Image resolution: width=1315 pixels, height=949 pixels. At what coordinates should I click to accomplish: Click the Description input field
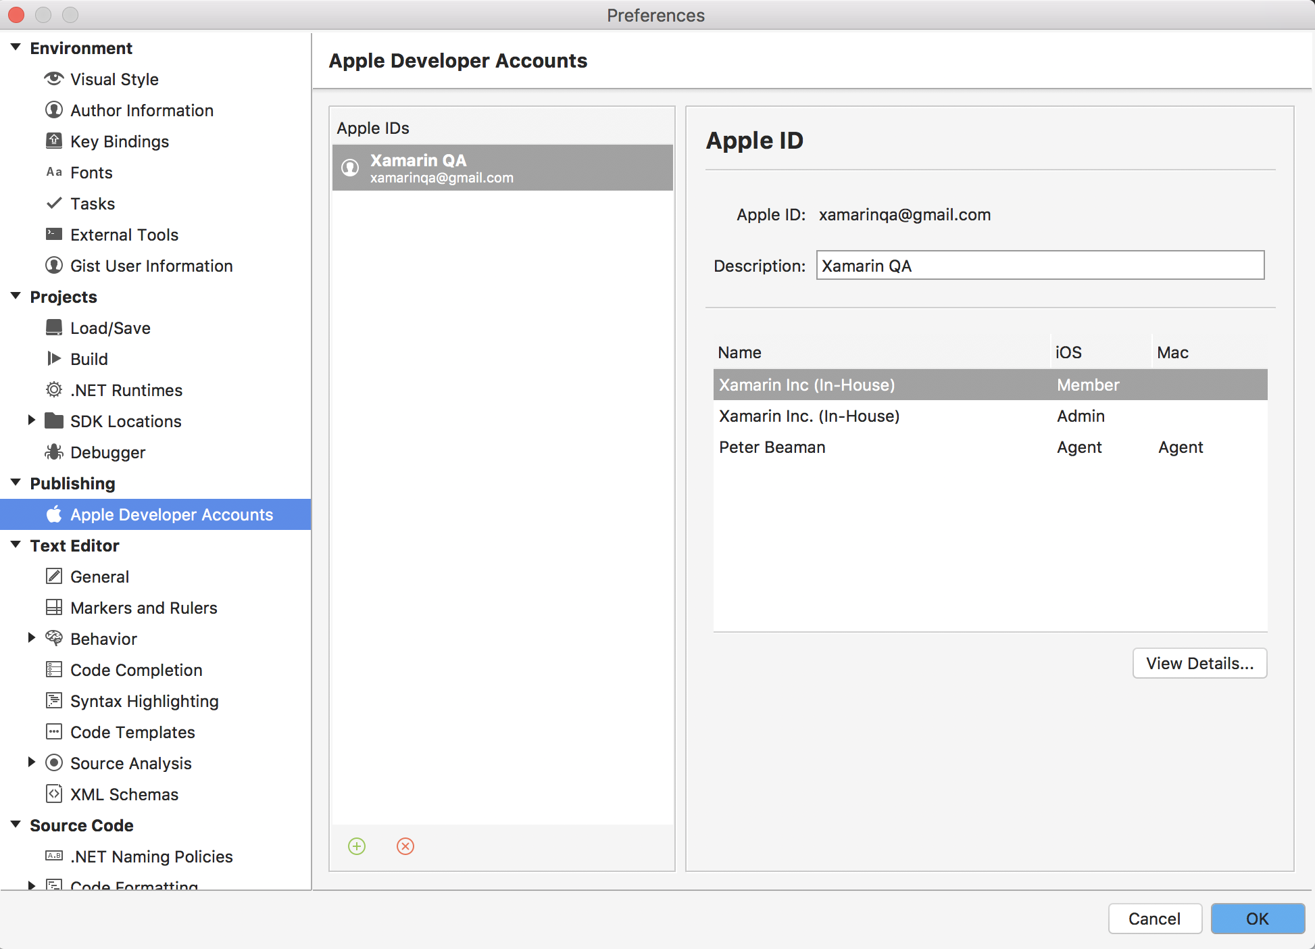tap(1041, 266)
